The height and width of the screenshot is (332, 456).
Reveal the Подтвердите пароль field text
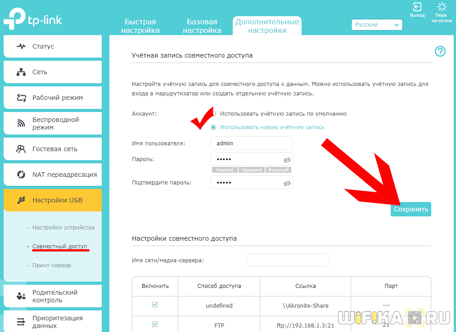(x=287, y=183)
